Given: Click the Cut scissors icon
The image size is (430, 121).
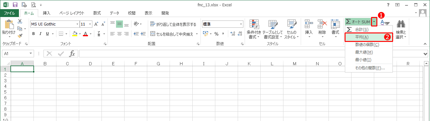Looking at the screenshot, I should [x=20, y=21].
